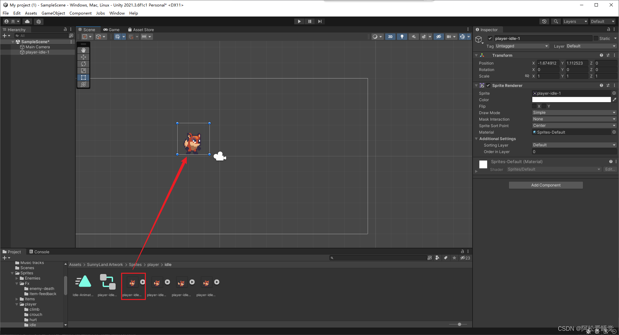Enable Flip X checkbox
619x335 pixels.
tap(534, 106)
